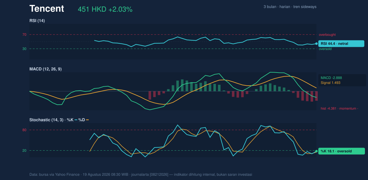Click the RSI 30 axis label

[24, 49]
